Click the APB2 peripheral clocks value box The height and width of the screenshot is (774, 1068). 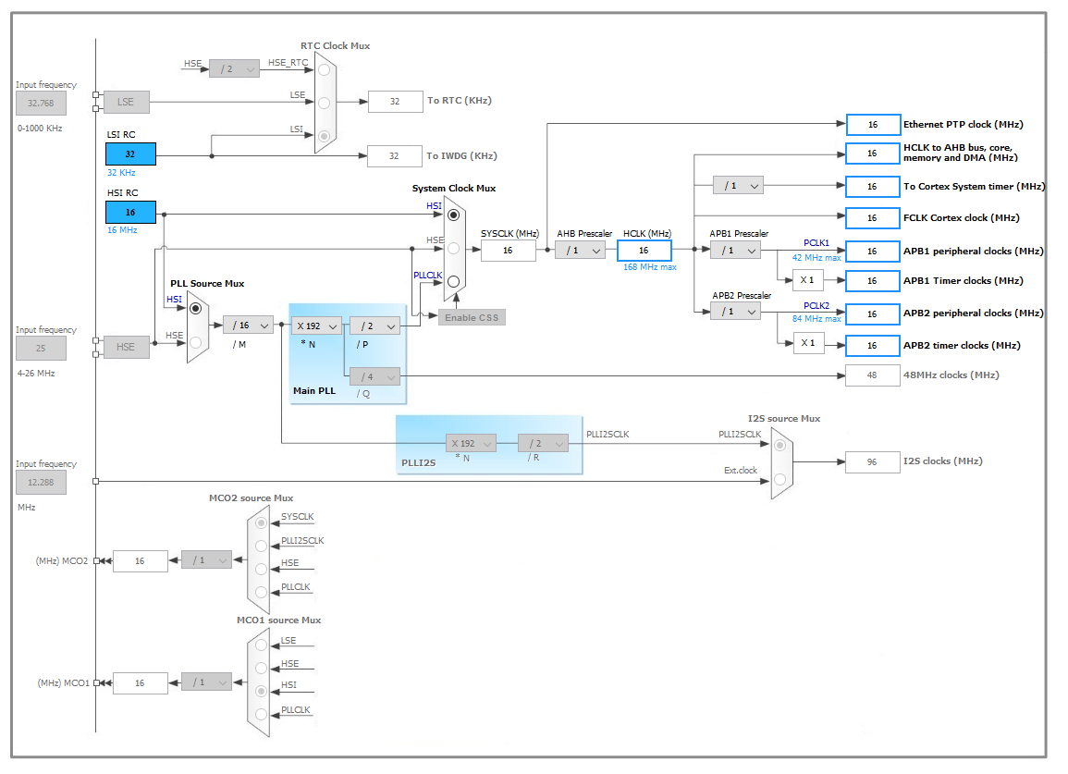coord(873,314)
